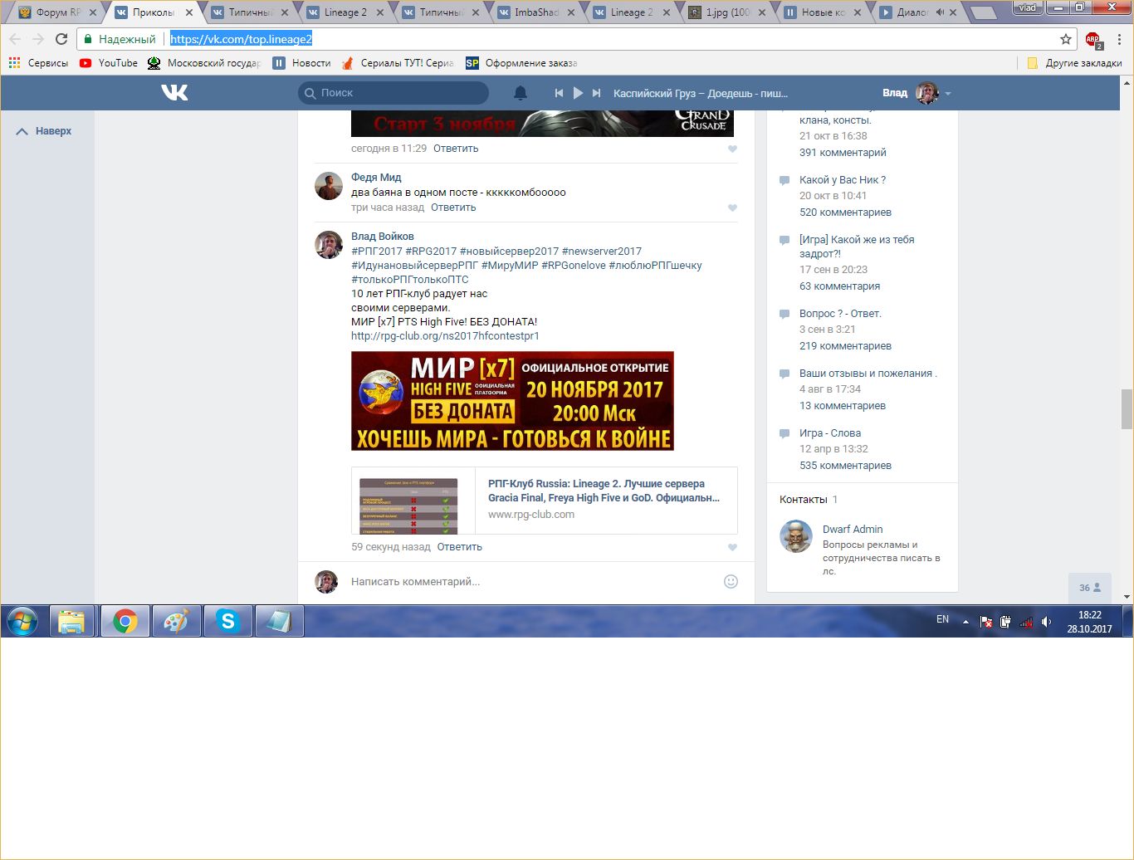Image resolution: width=1134 pixels, height=860 pixels.
Task: Show hidden tray icons arrow
Action: pos(965,622)
